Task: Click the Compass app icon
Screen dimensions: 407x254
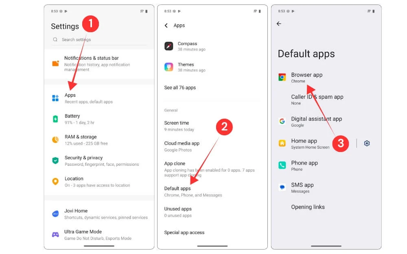Action: 169,46
